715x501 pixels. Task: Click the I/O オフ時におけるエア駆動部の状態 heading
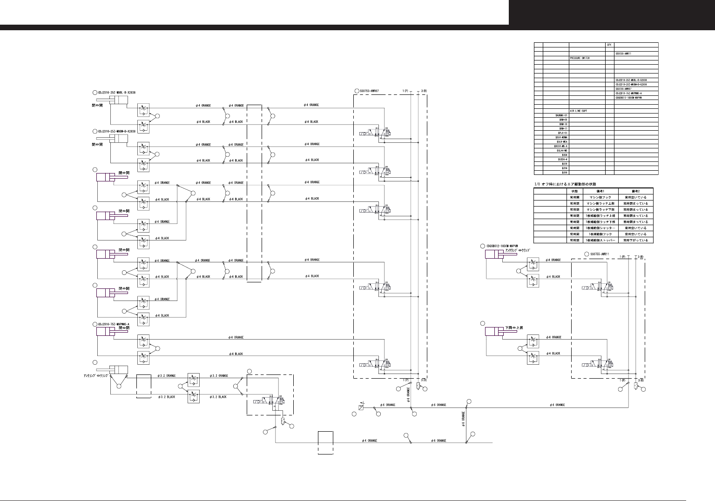pos(565,184)
